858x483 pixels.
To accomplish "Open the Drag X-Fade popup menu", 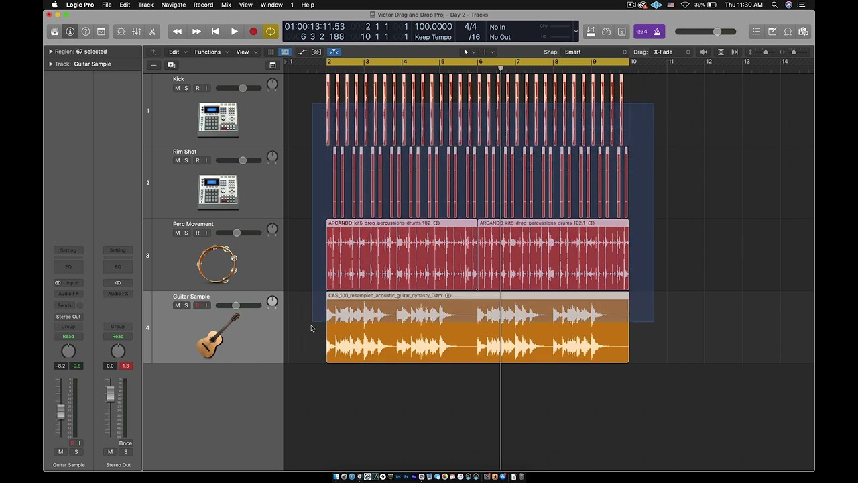I will point(672,52).
